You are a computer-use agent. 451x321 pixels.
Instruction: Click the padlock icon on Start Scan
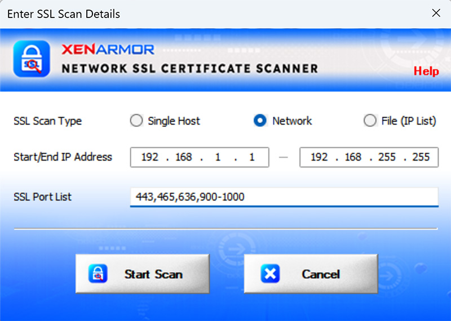[x=98, y=274]
